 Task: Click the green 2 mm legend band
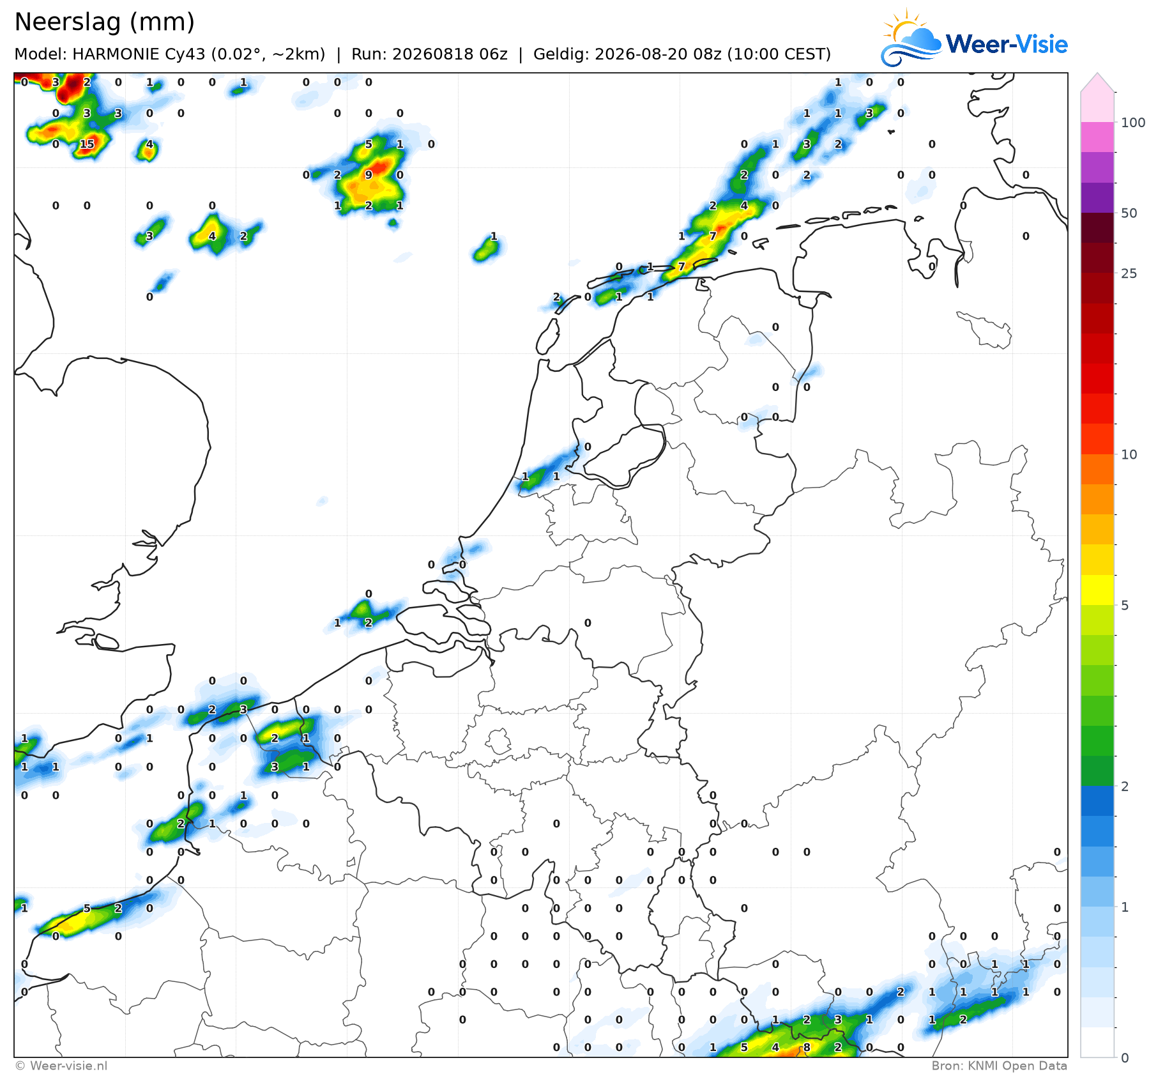pos(1097,771)
